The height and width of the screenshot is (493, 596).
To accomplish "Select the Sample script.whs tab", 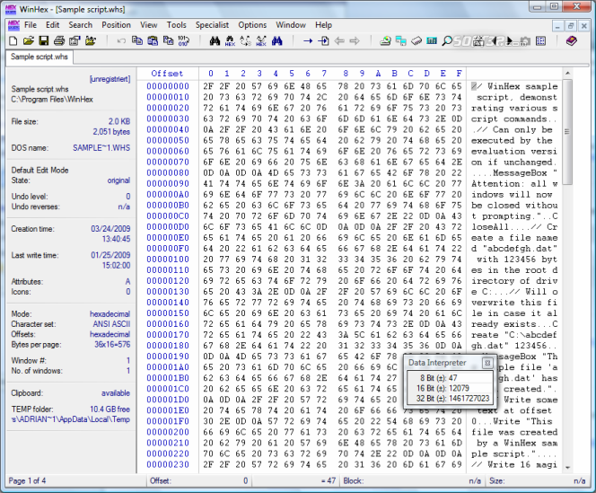I will (x=39, y=57).
